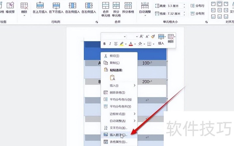Screen dimensions: 234x146
Task: Increase row height with spinner up arrow
Action: coord(184,5)
